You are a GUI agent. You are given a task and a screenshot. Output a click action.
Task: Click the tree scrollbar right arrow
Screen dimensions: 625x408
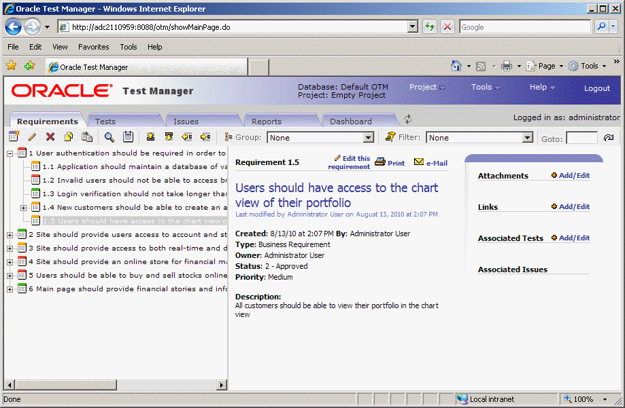[x=222, y=384]
